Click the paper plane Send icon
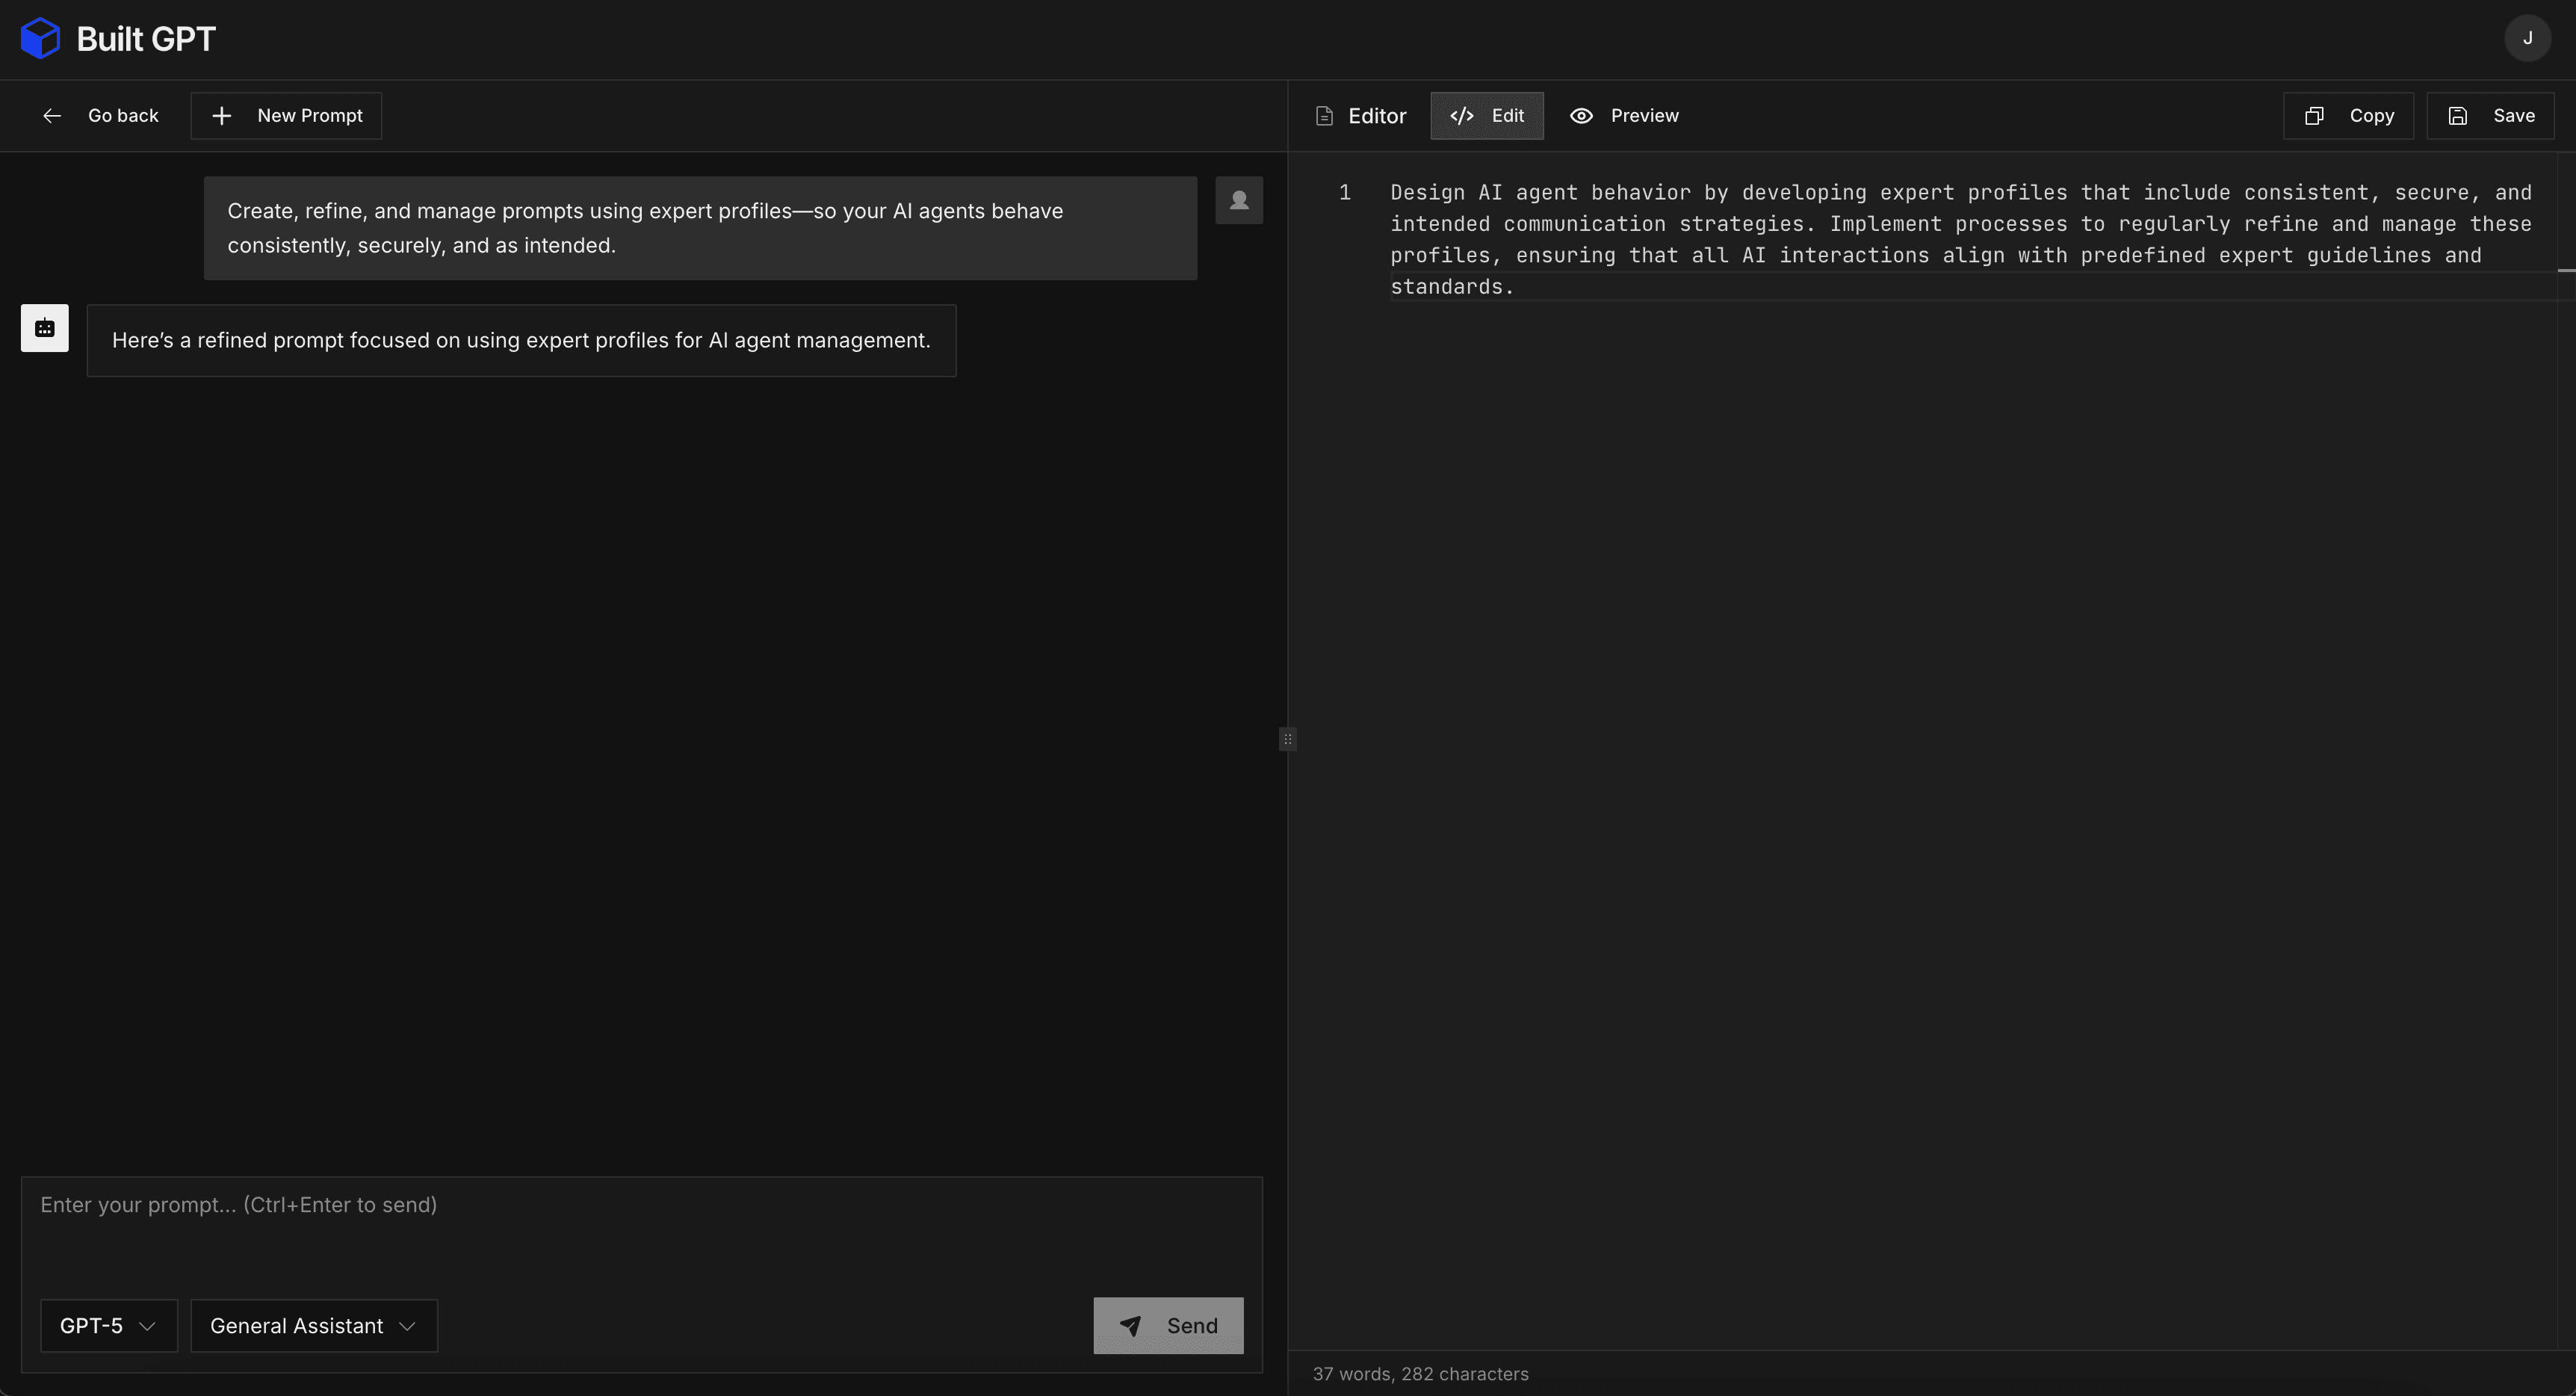 (1130, 1326)
